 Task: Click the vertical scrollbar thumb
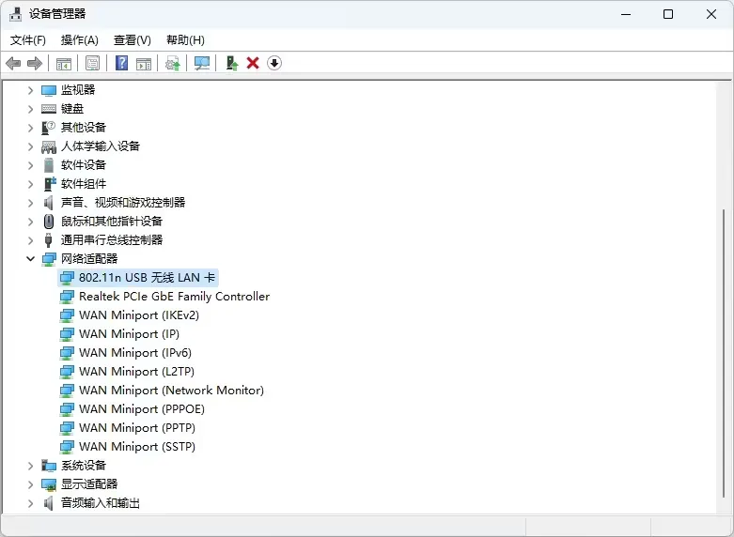coord(724,357)
